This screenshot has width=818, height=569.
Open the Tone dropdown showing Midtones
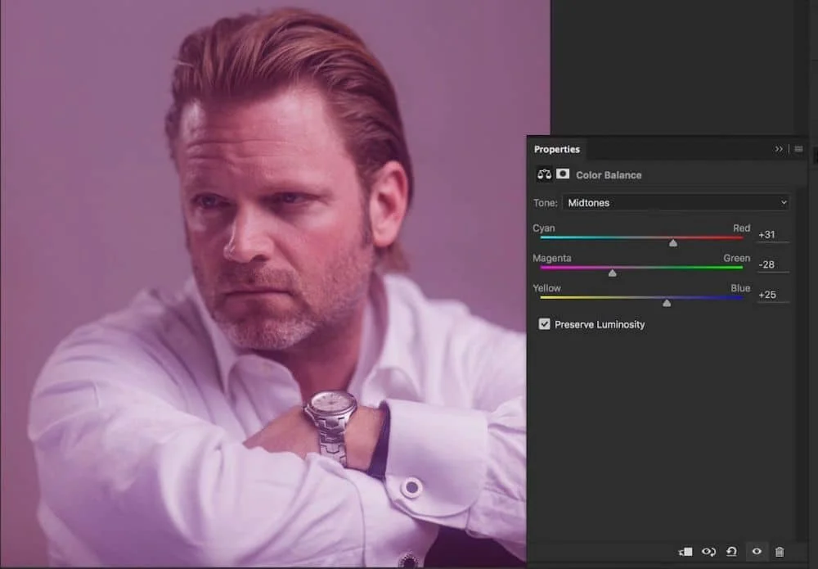pyautogui.click(x=675, y=202)
